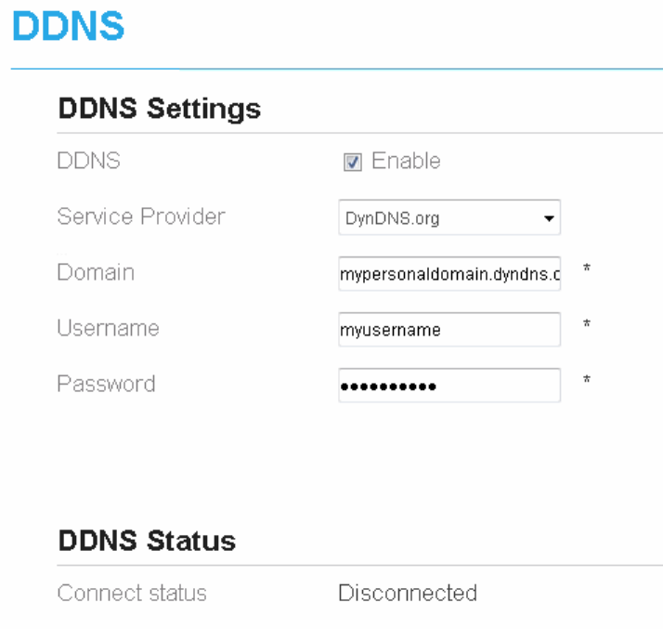The width and height of the screenshot is (663, 629).
Task: Click the Service Provider label
Action: [x=141, y=217]
